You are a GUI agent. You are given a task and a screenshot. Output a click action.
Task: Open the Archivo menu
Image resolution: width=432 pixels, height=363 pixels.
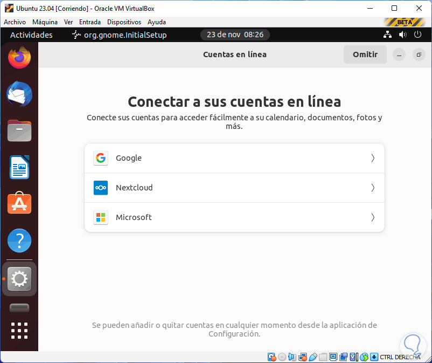(x=15, y=22)
